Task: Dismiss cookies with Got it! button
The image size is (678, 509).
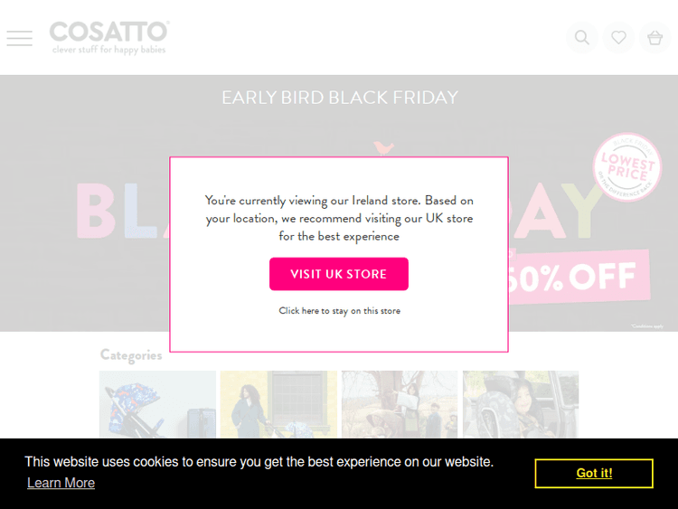Action: tap(594, 474)
